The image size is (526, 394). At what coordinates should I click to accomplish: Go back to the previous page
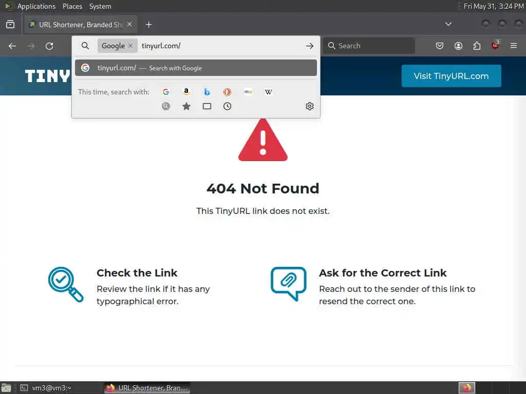click(12, 46)
